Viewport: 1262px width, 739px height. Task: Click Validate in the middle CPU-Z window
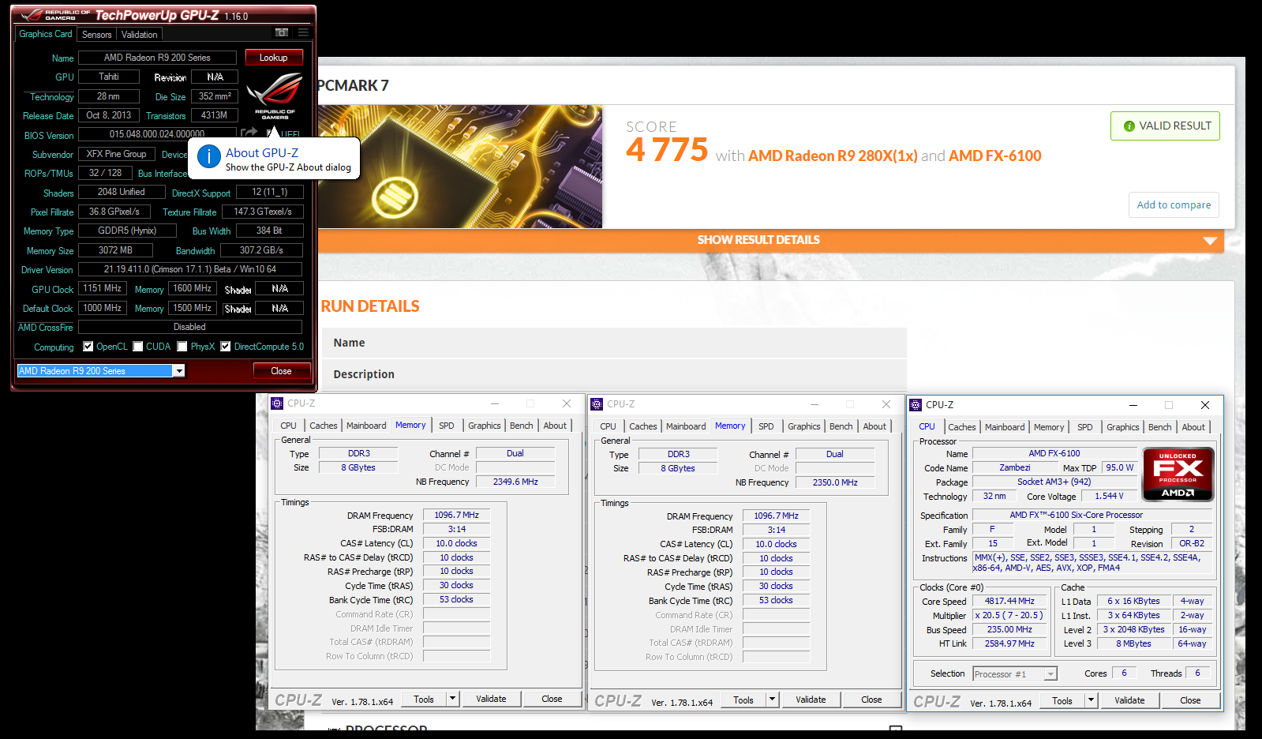click(x=811, y=700)
